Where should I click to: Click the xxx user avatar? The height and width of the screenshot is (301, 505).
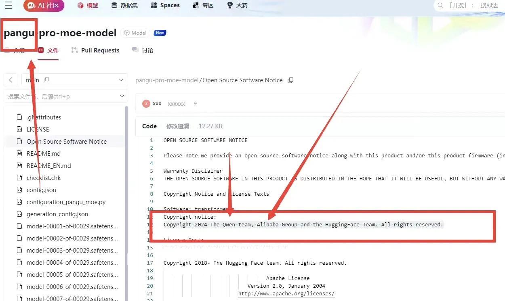[x=146, y=104]
